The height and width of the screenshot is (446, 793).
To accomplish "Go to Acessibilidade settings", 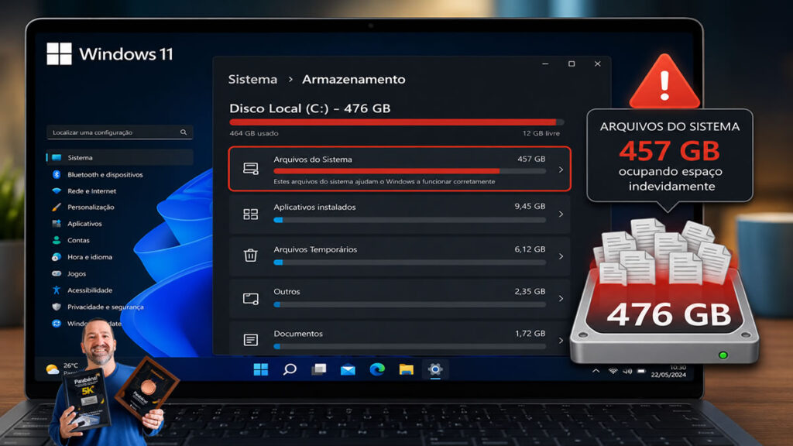I will point(90,290).
